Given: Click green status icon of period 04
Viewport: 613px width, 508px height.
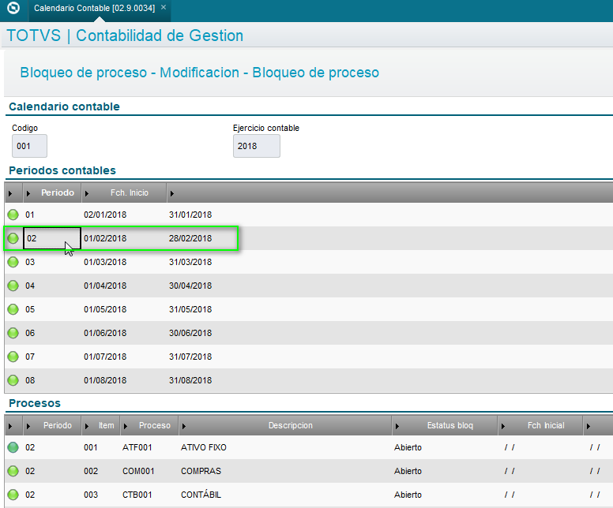Looking at the screenshot, I should (x=13, y=286).
